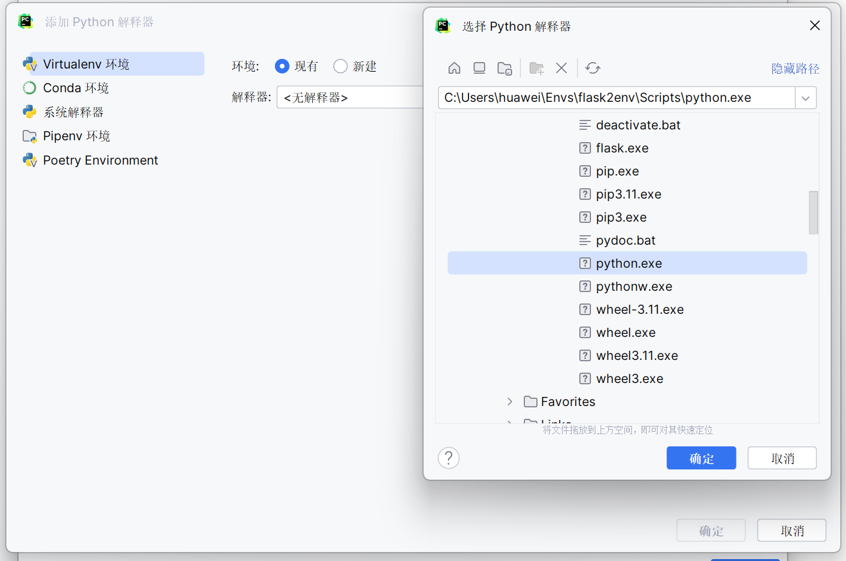Go to home directory in file chooser
The image size is (846, 561).
(x=454, y=68)
